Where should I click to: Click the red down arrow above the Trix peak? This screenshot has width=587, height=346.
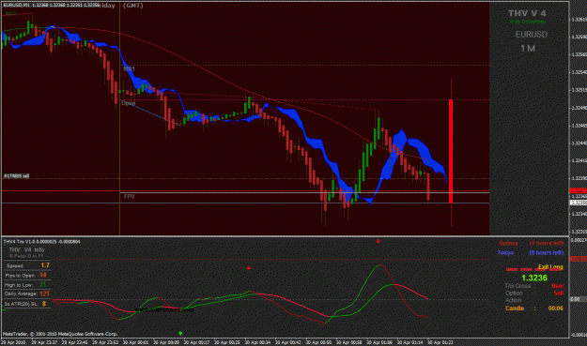coord(378,241)
